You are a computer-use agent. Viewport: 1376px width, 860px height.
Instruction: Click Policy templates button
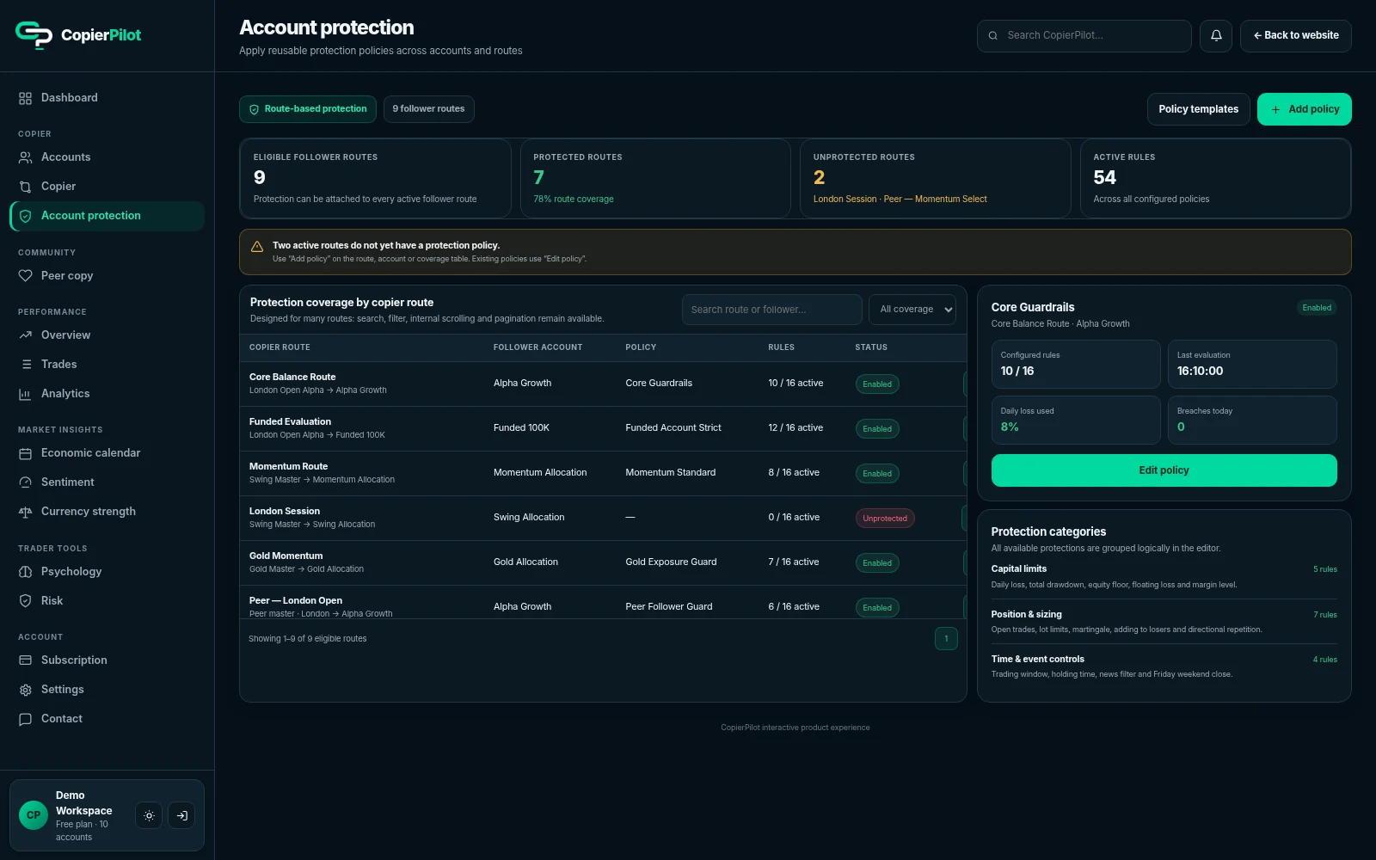click(1199, 109)
